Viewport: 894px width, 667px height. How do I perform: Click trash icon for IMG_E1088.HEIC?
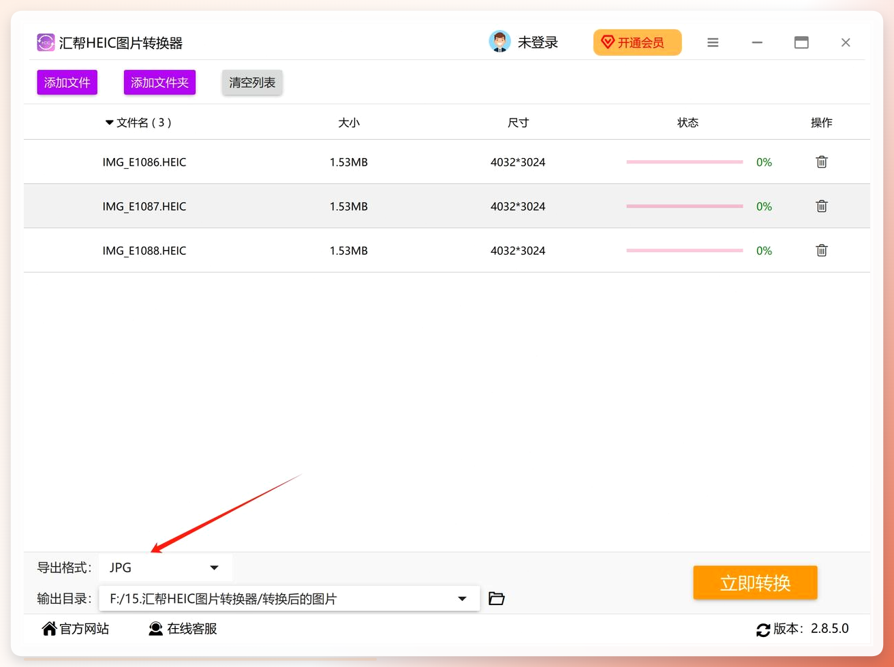[822, 251]
